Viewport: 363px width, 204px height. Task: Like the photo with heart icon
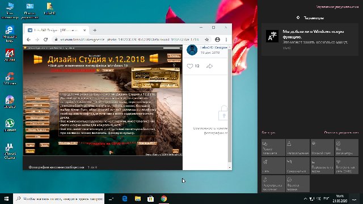[x=190, y=66]
